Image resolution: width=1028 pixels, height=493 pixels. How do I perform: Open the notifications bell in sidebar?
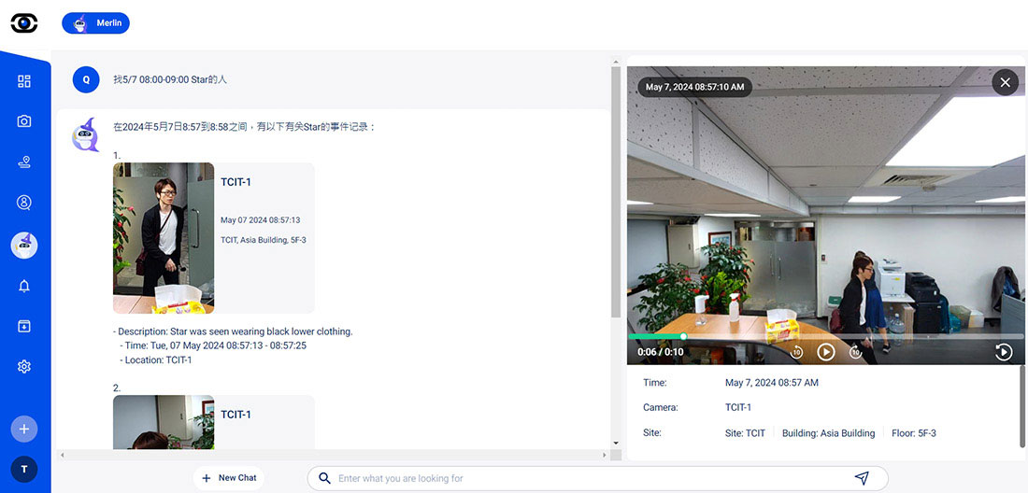point(24,286)
